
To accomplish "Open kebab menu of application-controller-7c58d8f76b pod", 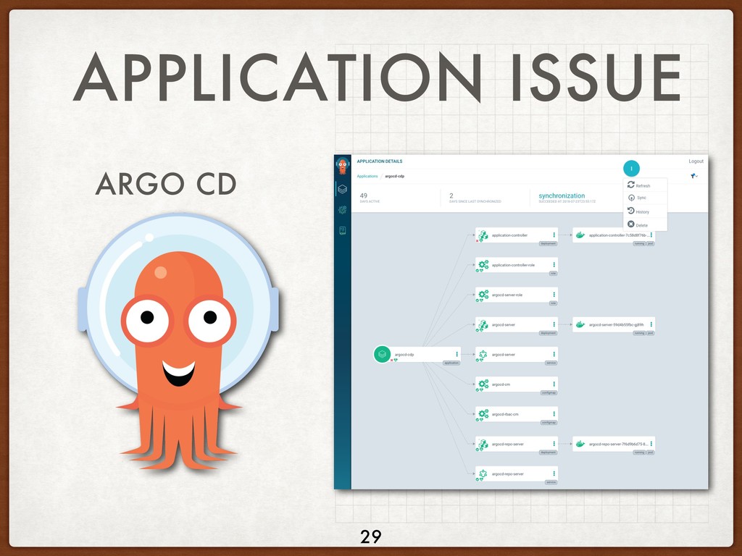I will [x=651, y=235].
